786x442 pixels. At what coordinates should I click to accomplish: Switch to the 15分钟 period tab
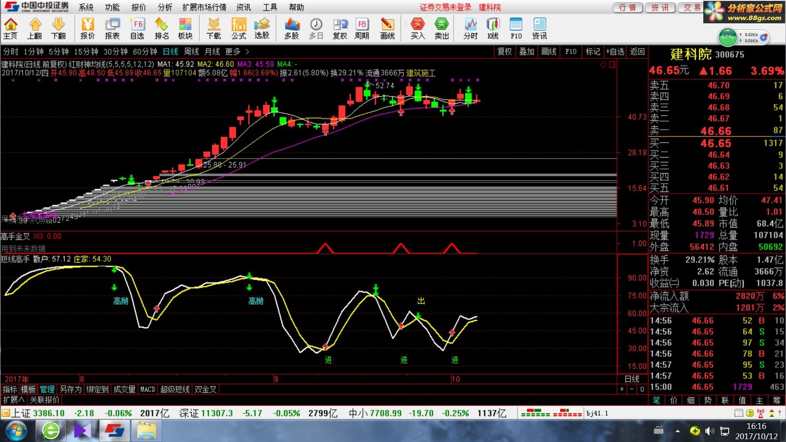coord(86,52)
